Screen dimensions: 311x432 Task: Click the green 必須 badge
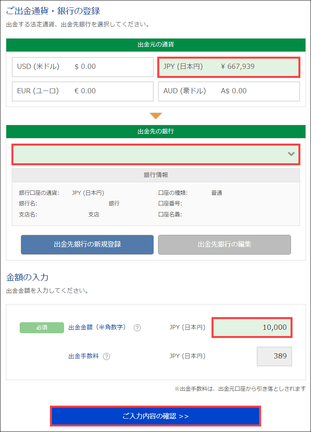[42, 328]
